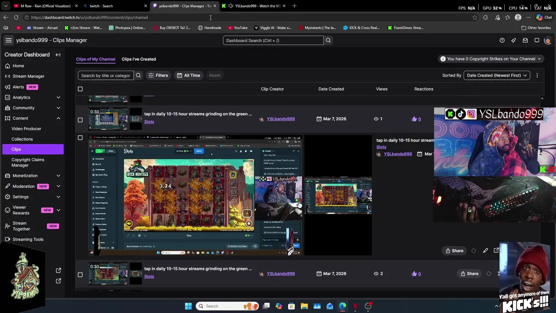Click the magnifier button next to Dashboard Search
This screenshot has height=313, width=556.
pyautogui.click(x=328, y=40)
